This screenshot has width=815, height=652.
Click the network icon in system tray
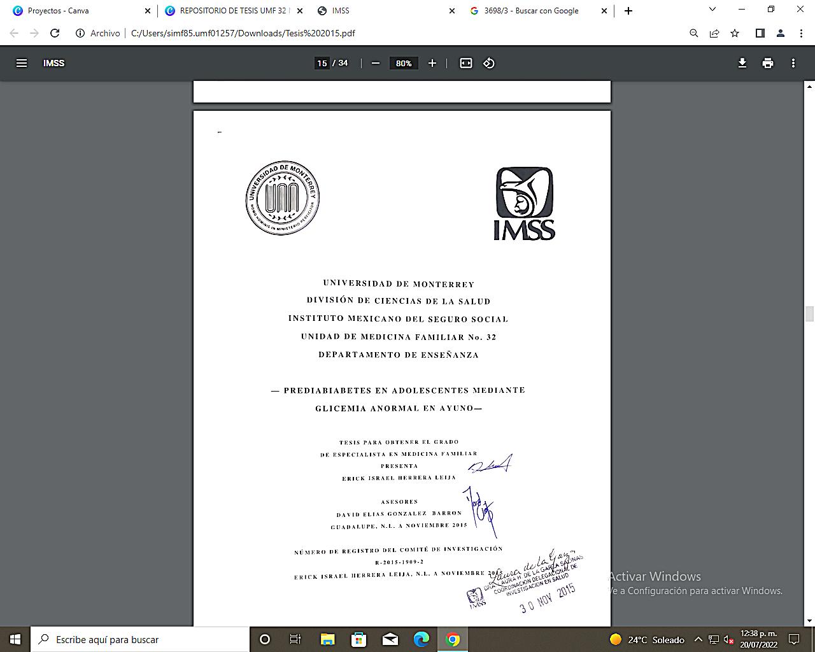[x=714, y=639]
